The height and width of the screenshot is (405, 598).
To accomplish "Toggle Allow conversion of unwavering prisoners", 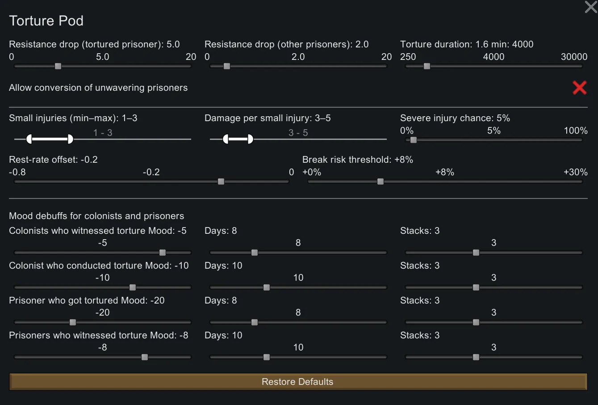I will [579, 88].
